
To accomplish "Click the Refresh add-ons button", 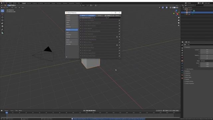I will [x=117, y=16].
